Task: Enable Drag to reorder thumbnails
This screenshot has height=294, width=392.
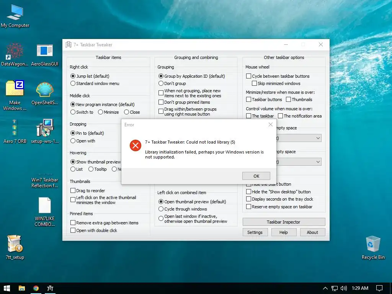Action: 88,191
